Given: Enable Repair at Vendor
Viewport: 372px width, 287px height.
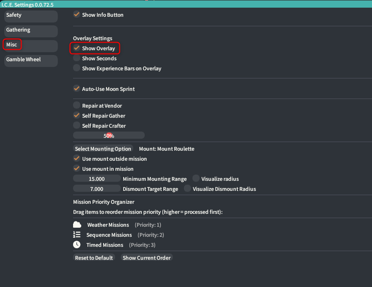Looking at the screenshot, I should click(76, 106).
